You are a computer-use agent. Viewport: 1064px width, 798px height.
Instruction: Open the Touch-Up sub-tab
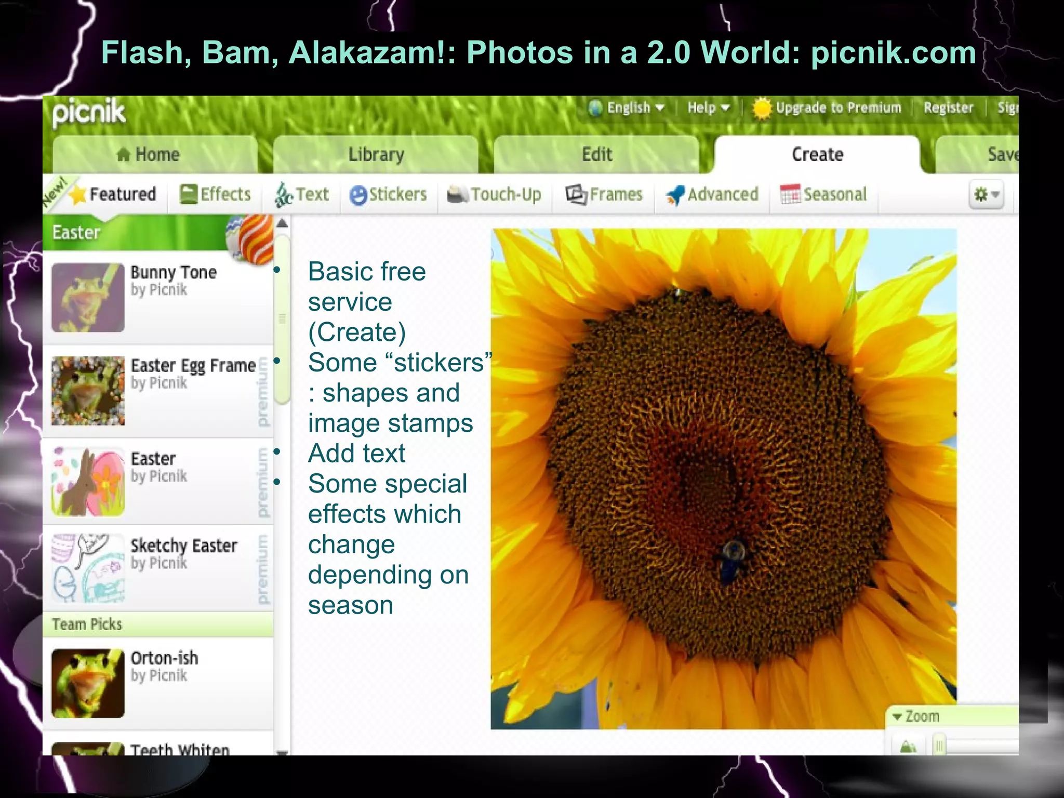tap(494, 194)
